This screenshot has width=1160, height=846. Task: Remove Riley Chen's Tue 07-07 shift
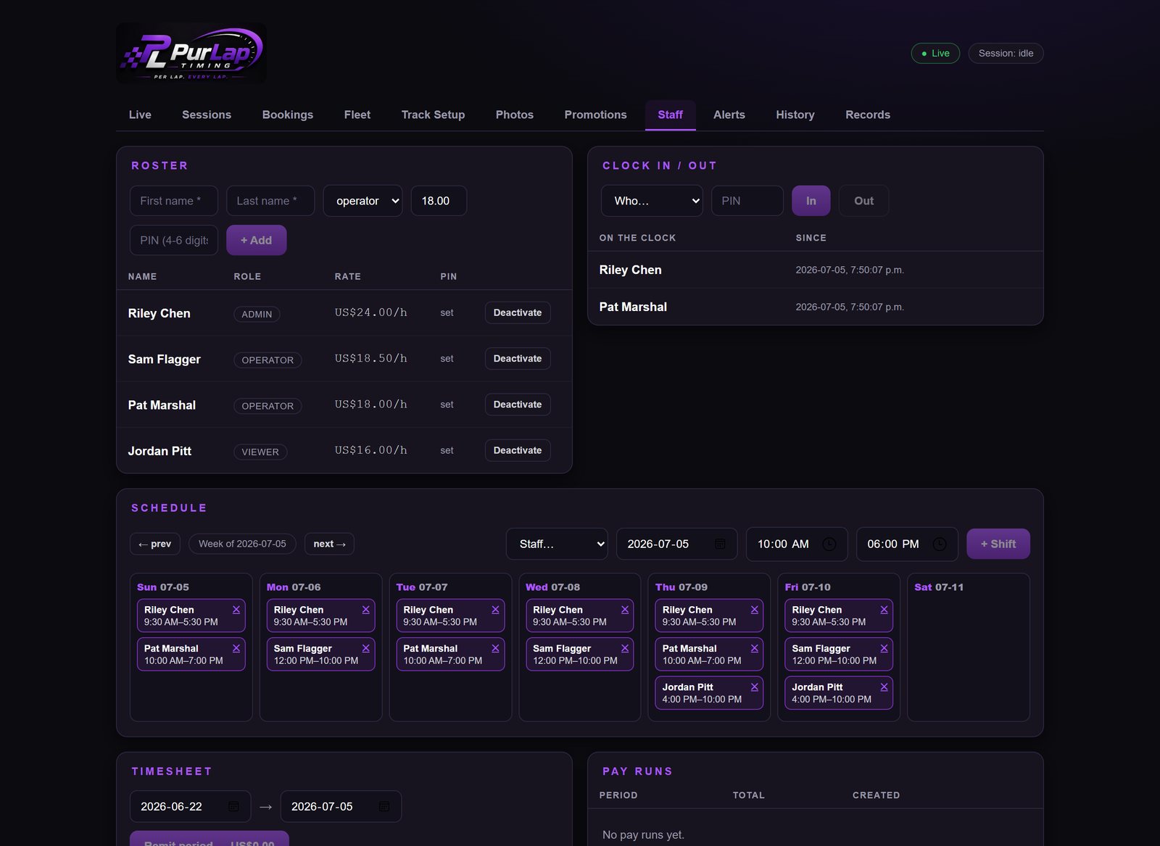pyautogui.click(x=495, y=610)
